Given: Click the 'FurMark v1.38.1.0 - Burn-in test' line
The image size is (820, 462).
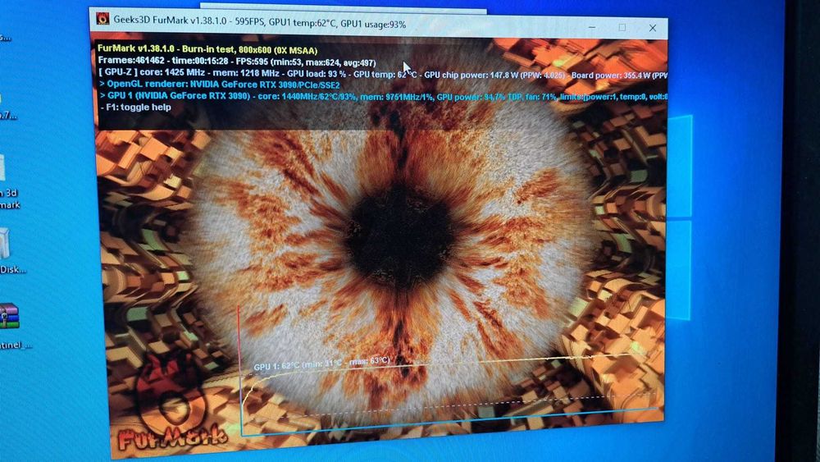Looking at the screenshot, I should (x=207, y=50).
